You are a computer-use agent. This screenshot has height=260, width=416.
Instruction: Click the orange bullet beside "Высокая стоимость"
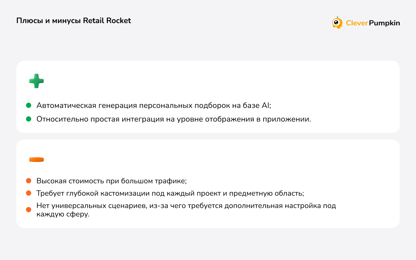pyautogui.click(x=29, y=181)
